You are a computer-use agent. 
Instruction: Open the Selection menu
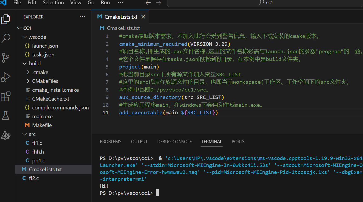(53, 3)
